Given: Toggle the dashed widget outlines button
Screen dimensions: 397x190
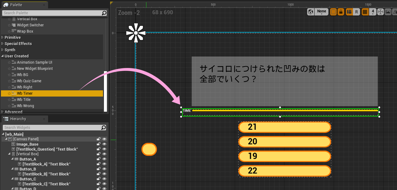Looking at the screenshot, I should pyautogui.click(x=333, y=12).
